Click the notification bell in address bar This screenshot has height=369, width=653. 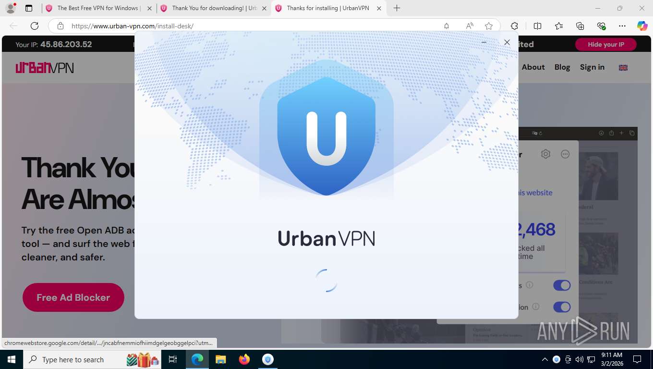447,26
